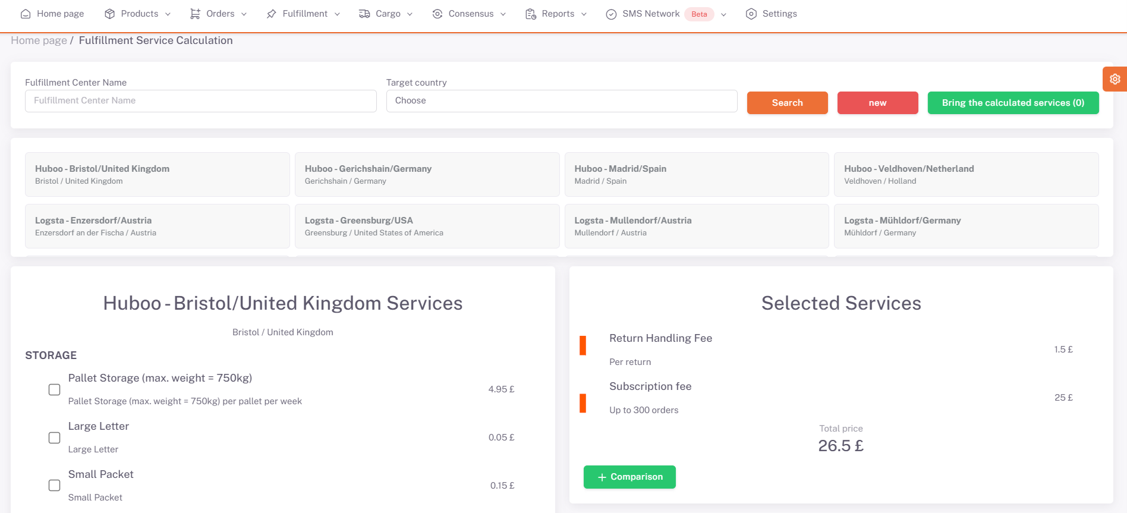Click the green Comparison button
The width and height of the screenshot is (1127, 513).
[x=629, y=477]
